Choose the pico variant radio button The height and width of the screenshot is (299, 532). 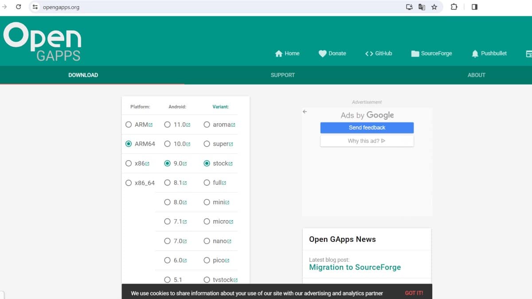point(207,260)
